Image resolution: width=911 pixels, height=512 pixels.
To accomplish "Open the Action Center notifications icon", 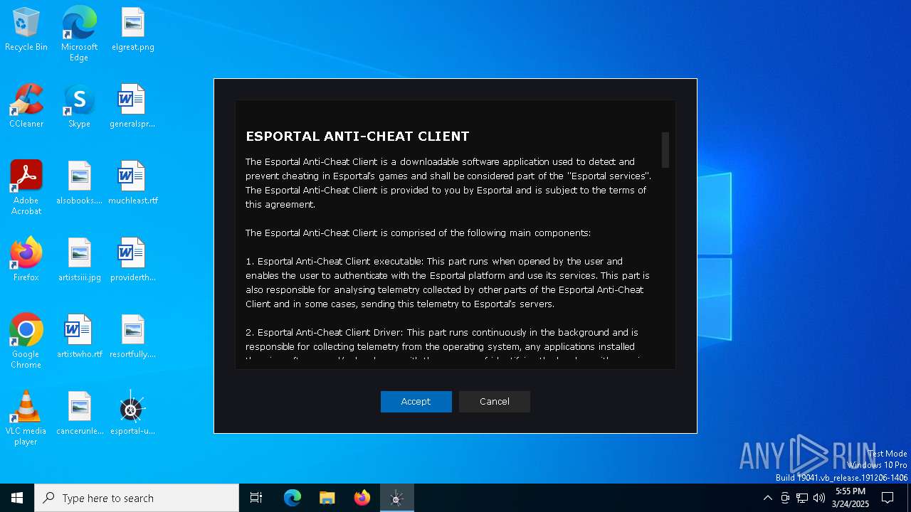I will coord(888,498).
